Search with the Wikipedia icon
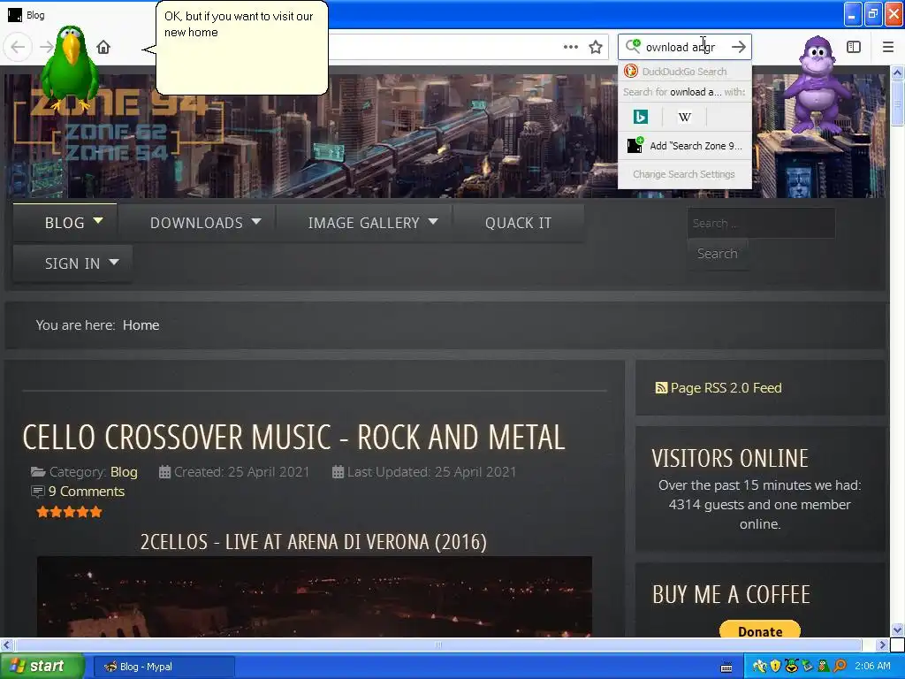 [x=685, y=117]
